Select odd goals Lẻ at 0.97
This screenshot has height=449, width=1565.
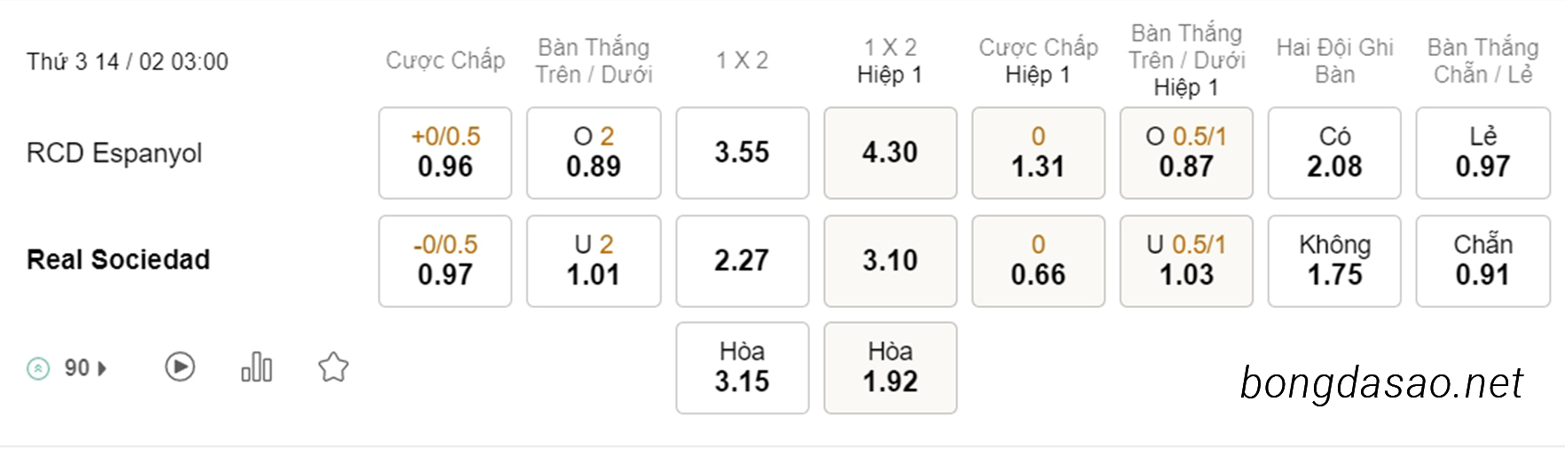(1483, 153)
